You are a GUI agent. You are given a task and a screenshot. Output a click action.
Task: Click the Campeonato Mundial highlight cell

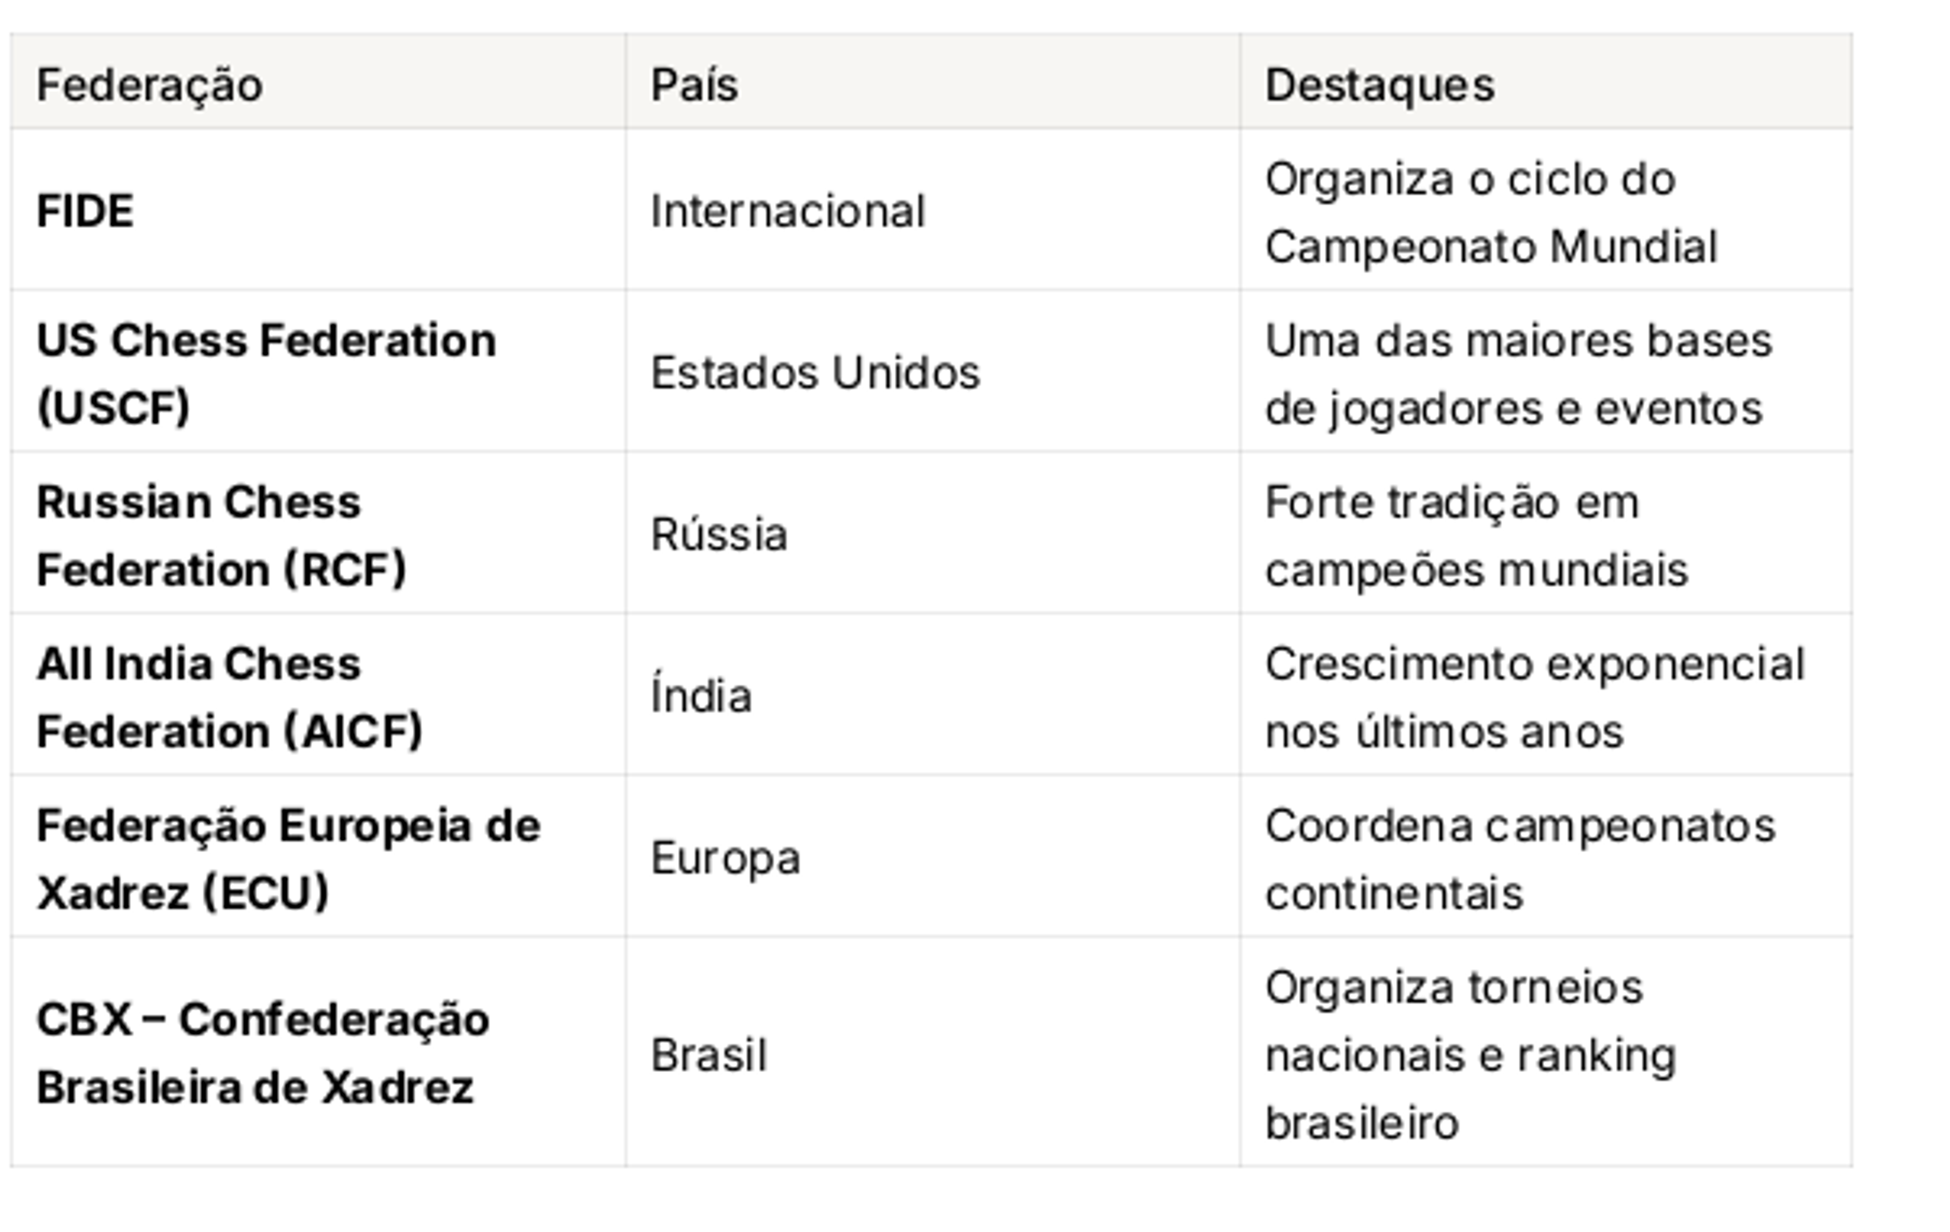point(1546,210)
